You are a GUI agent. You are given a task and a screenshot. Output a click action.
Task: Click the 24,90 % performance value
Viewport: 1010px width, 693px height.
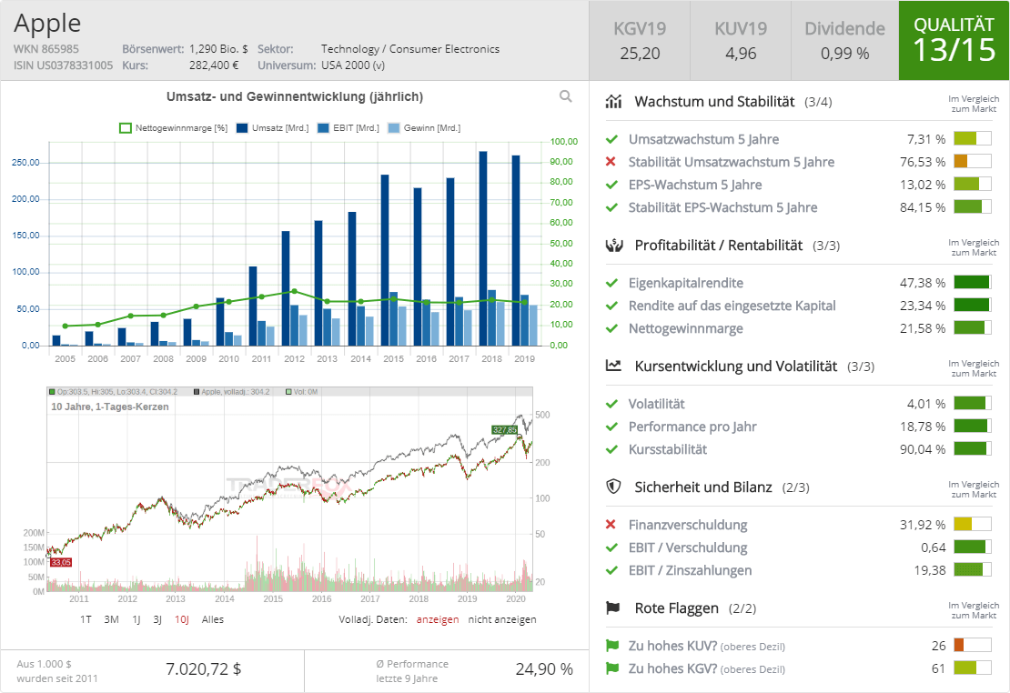pyautogui.click(x=544, y=669)
